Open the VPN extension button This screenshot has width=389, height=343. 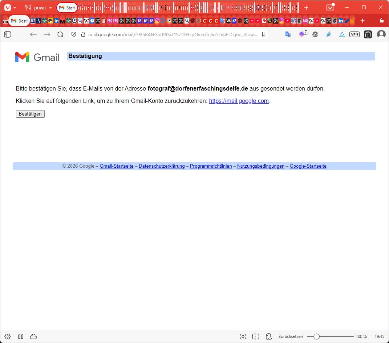coord(354,34)
